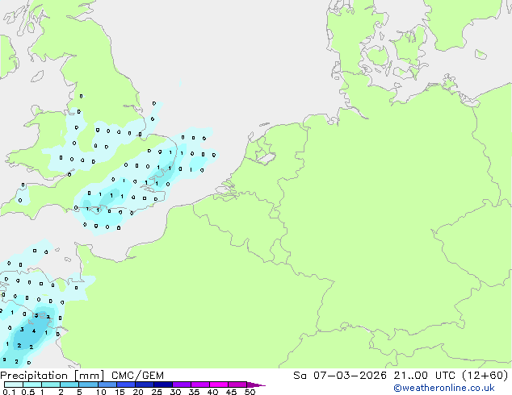Click the above-50 mm legend arrow tip

tap(256, 385)
